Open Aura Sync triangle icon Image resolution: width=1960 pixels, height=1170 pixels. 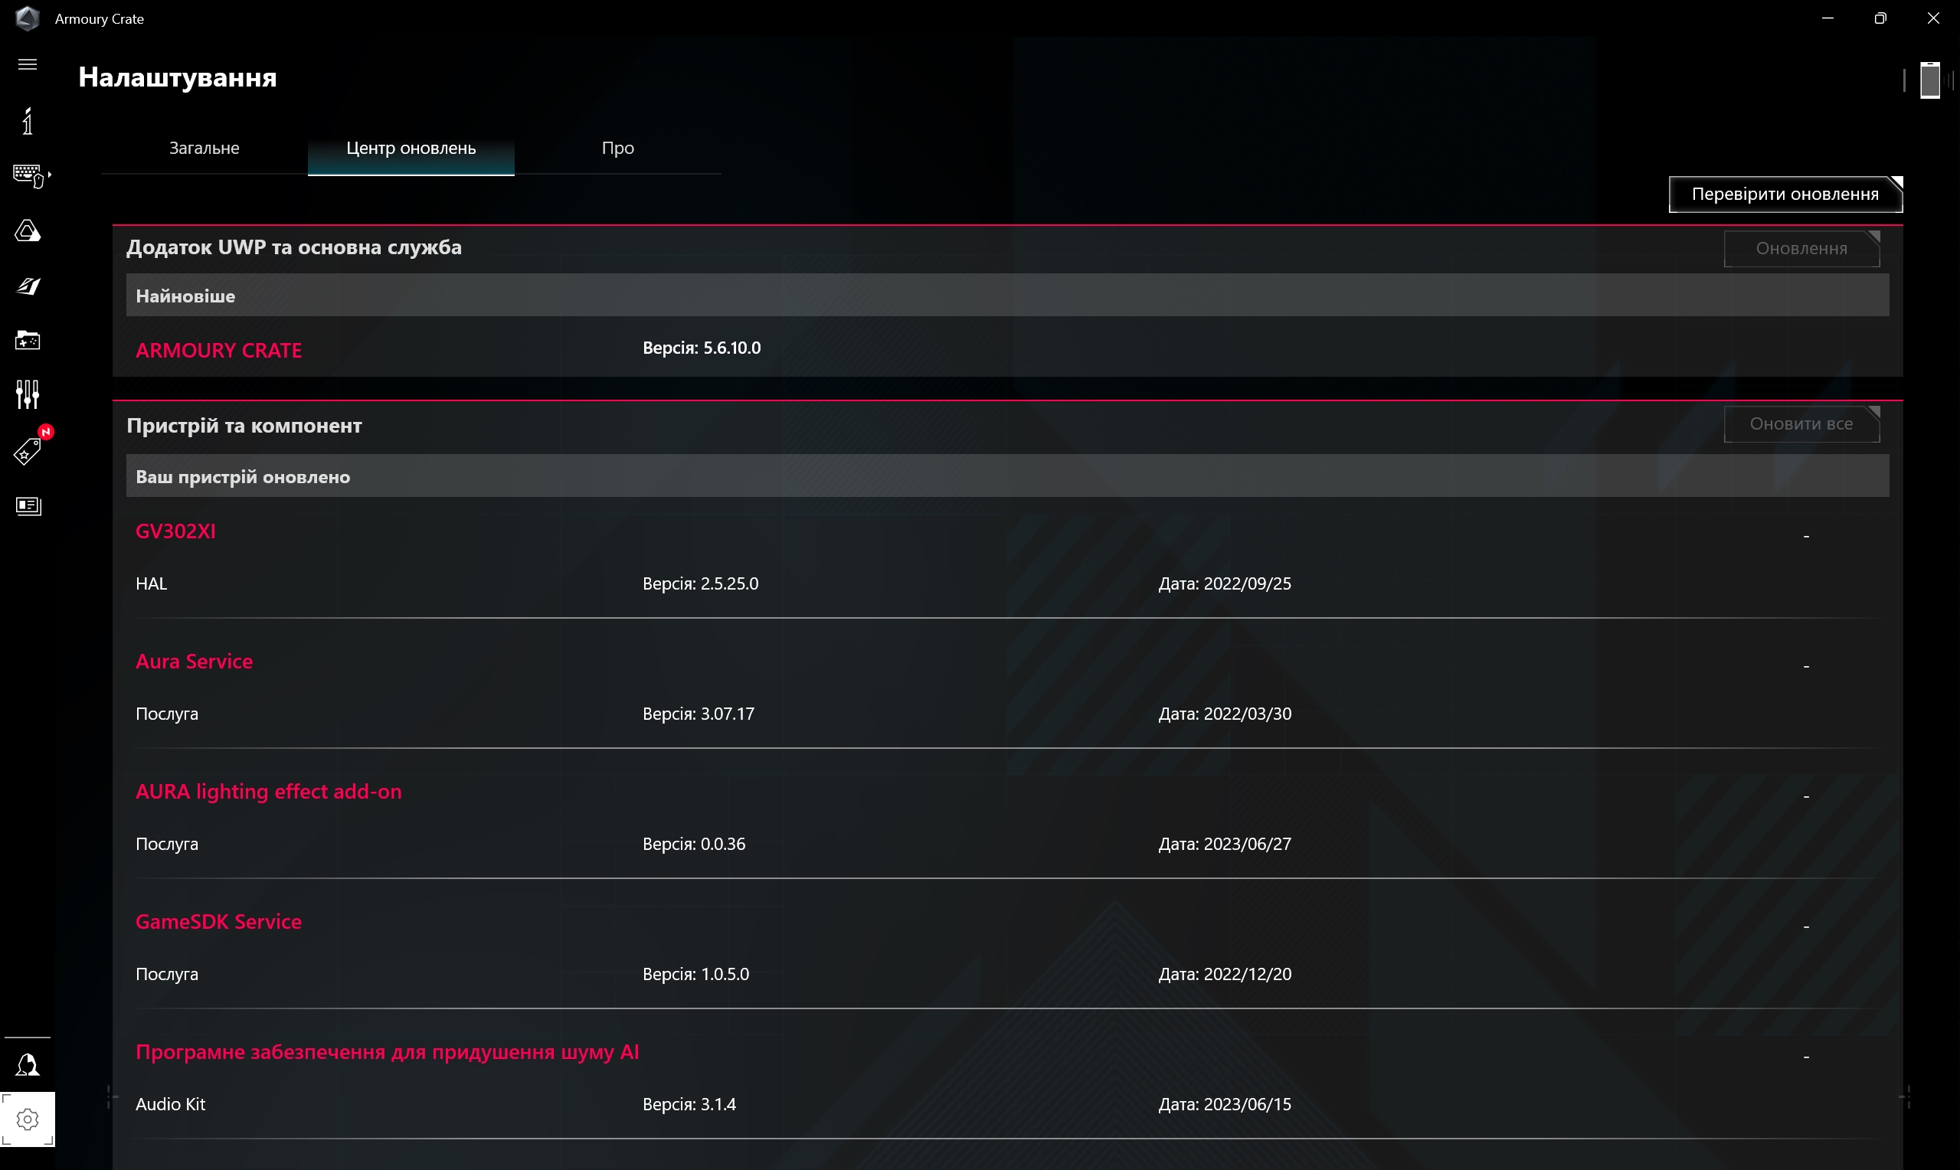[28, 231]
